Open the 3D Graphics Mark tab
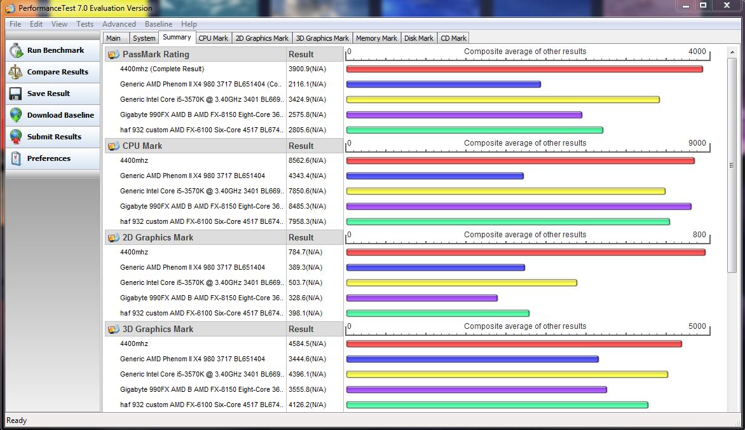745x430 pixels. [322, 38]
